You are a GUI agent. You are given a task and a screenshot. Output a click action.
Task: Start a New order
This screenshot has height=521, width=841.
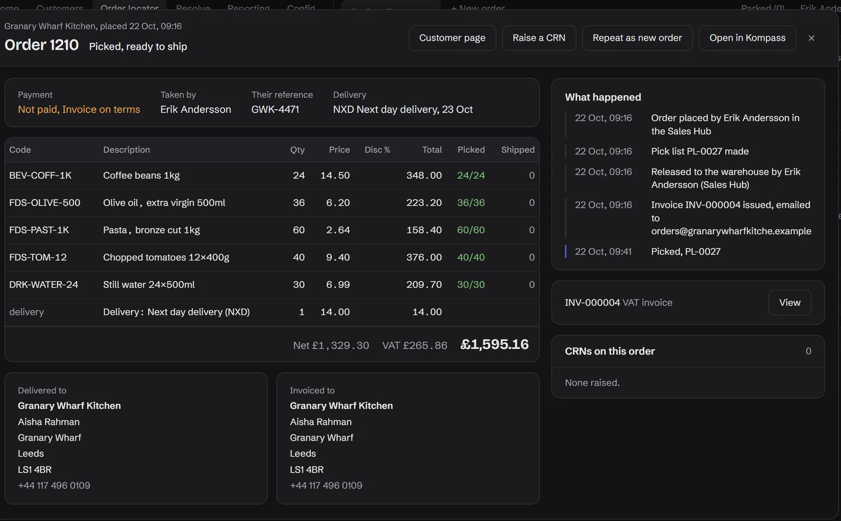coord(478,7)
